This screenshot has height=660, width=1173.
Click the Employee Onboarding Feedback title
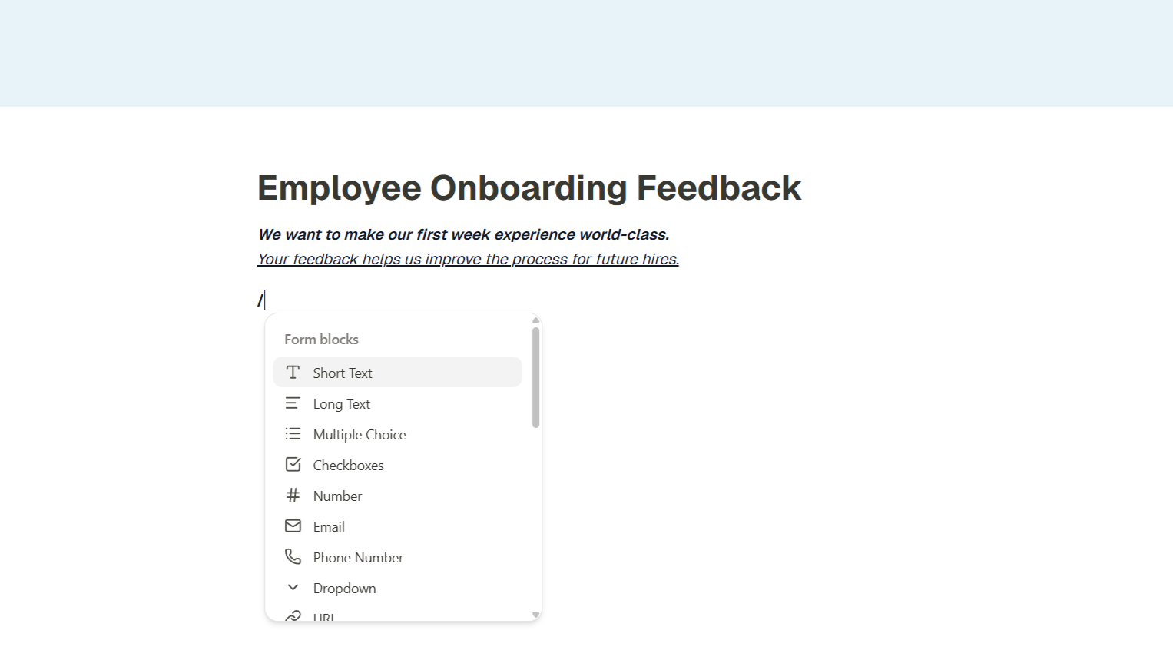[529, 188]
